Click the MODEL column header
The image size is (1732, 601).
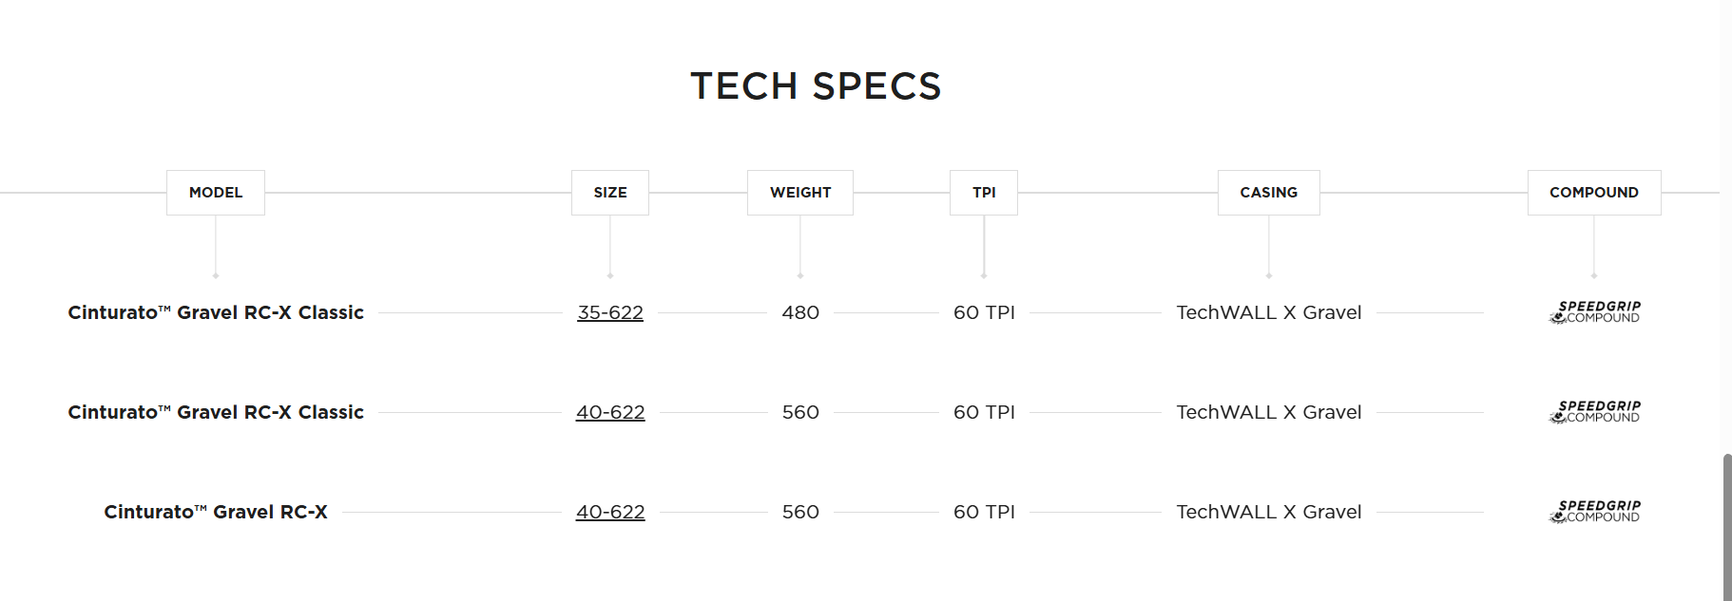pos(216,193)
